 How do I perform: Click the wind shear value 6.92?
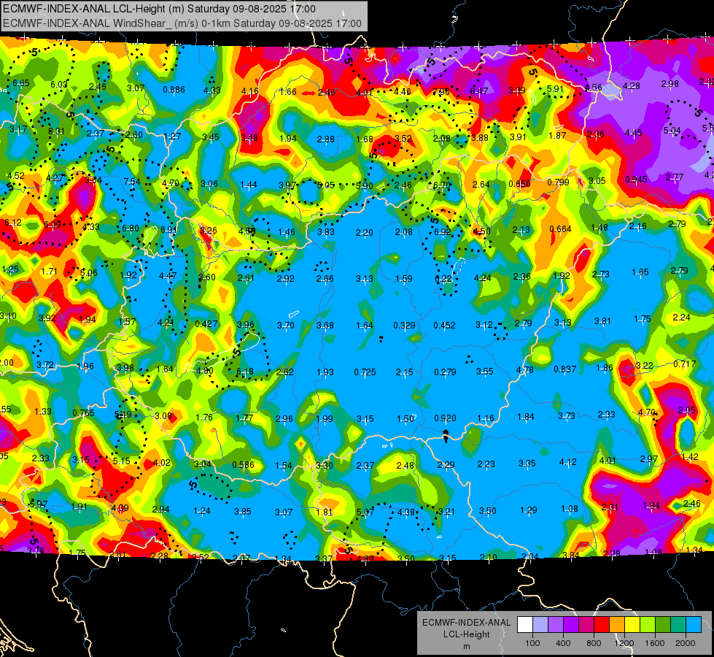pyautogui.click(x=442, y=231)
